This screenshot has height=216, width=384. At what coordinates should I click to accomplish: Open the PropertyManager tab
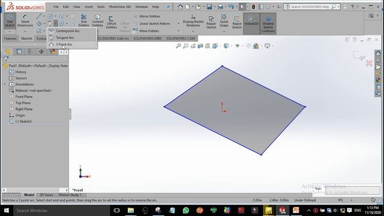click(19, 52)
